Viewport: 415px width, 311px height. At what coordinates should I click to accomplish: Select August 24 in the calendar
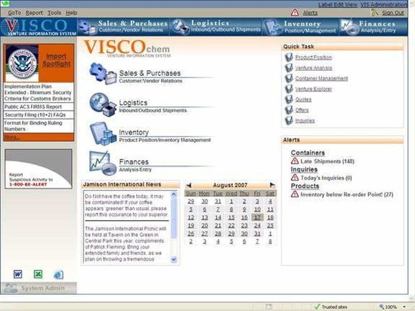click(x=257, y=225)
